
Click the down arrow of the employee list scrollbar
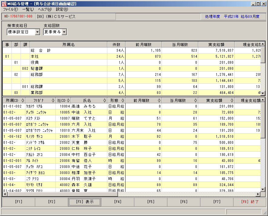(x=263, y=189)
